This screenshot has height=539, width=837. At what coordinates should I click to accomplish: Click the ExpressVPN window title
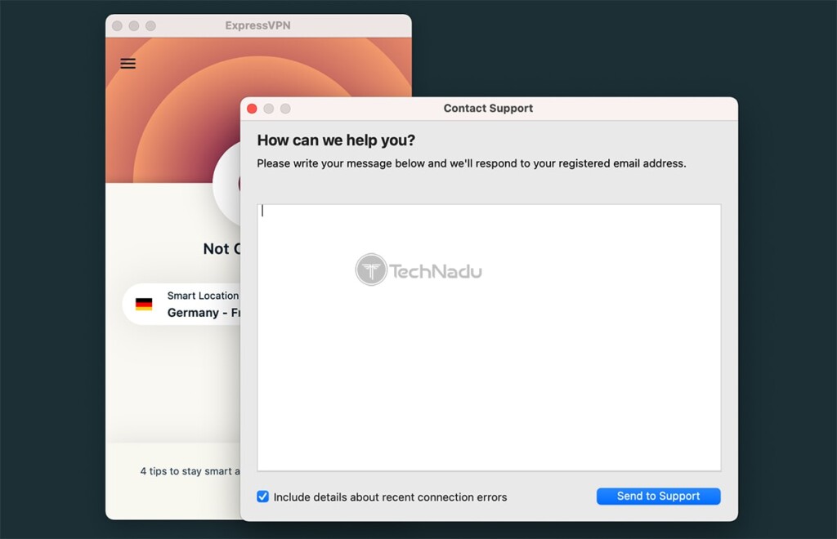pos(257,25)
